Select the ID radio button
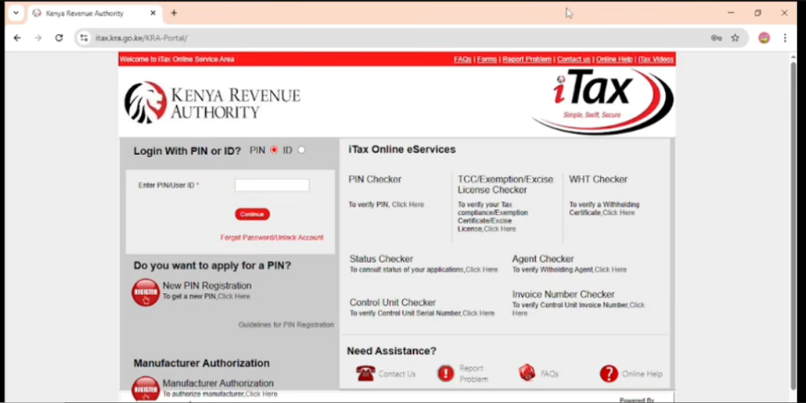Viewport: 806px width, 403px height. pos(301,150)
